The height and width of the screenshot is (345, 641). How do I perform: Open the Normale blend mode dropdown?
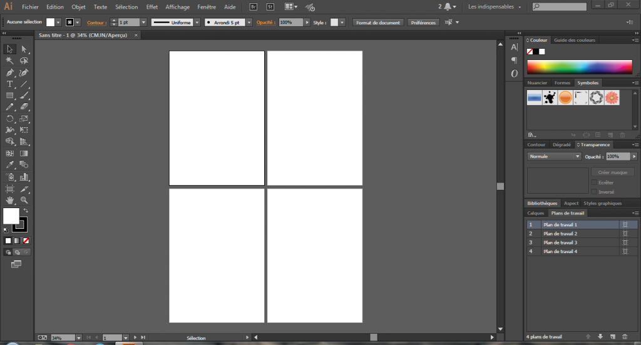pos(554,156)
